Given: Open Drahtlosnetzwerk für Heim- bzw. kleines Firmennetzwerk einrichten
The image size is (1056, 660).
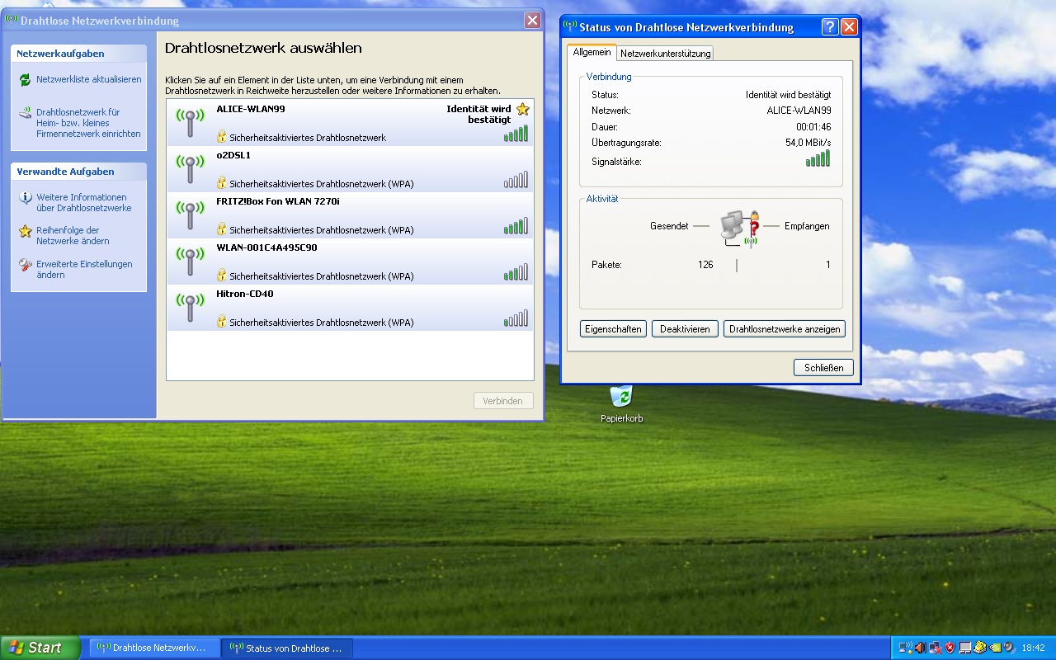Looking at the screenshot, I should click(x=88, y=123).
